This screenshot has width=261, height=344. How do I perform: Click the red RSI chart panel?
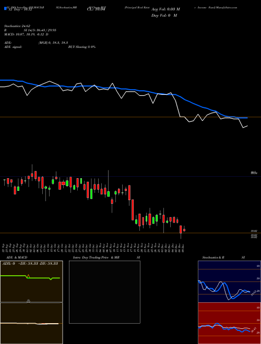coord(229,323)
